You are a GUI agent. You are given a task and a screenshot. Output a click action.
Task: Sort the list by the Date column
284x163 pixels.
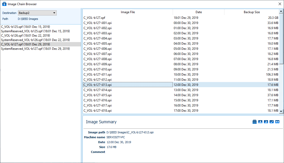pos(198,12)
